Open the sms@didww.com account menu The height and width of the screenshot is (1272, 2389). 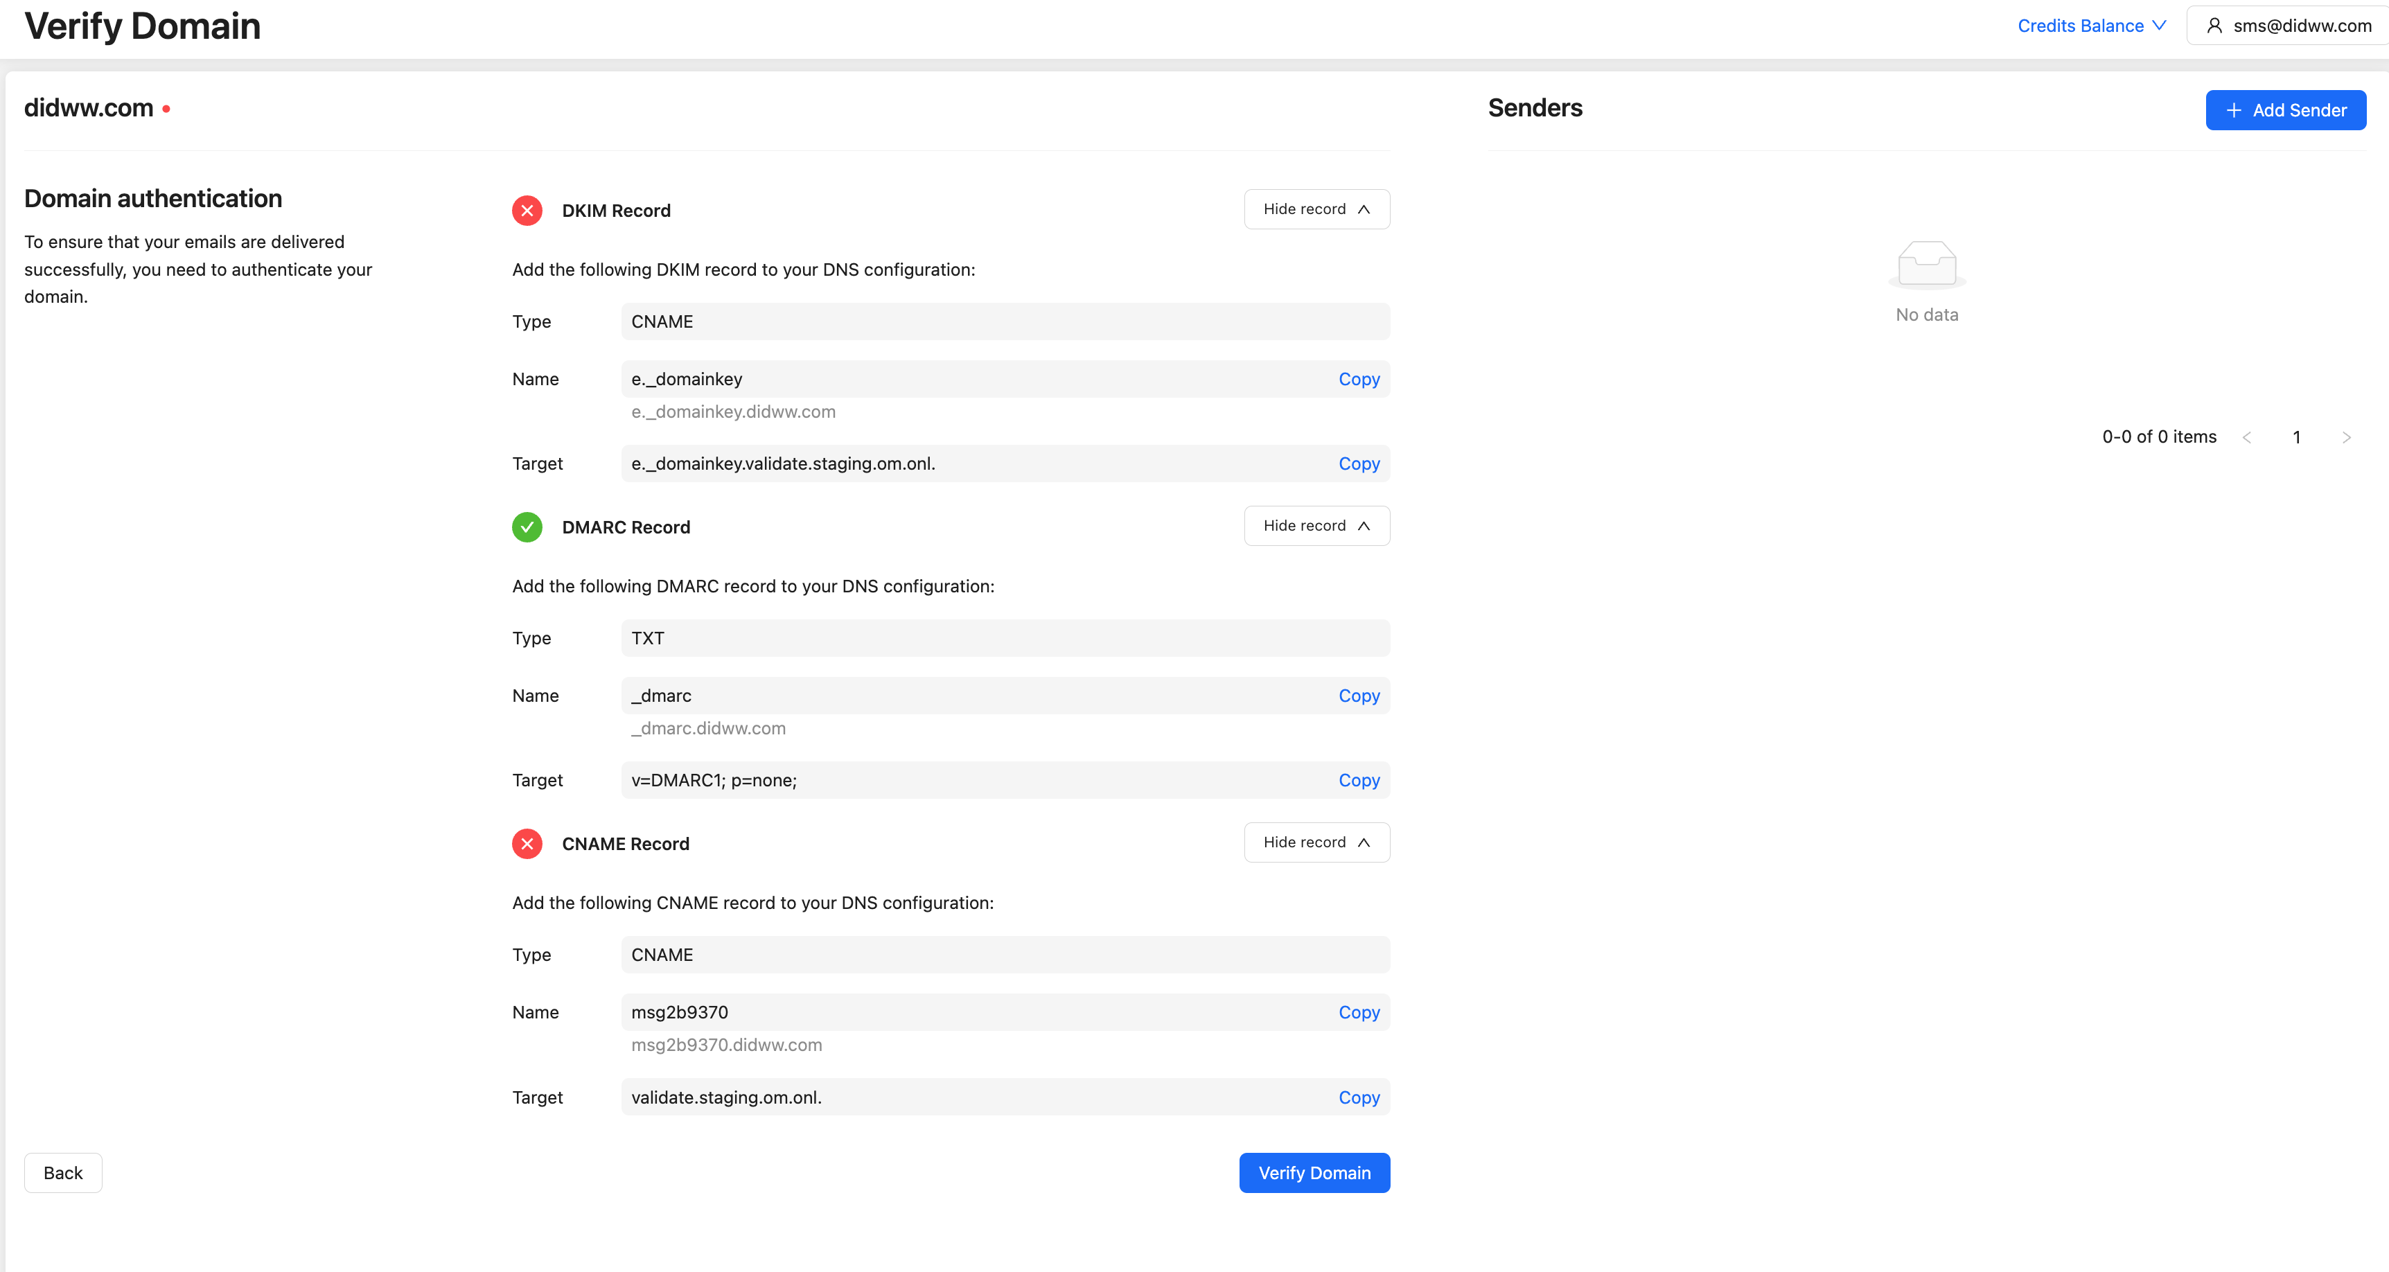pyautogui.click(x=2289, y=26)
